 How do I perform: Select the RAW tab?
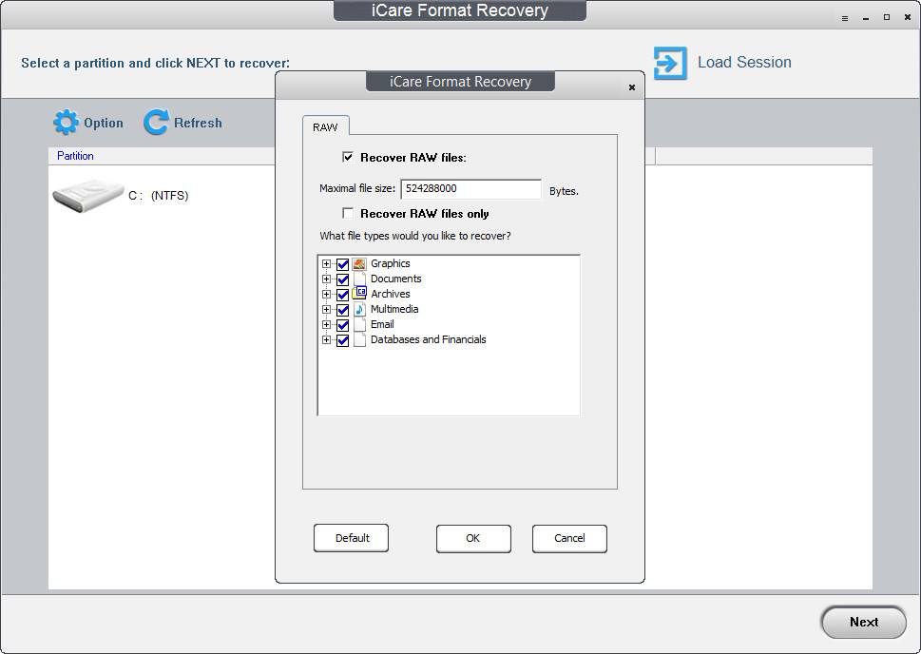coord(325,127)
